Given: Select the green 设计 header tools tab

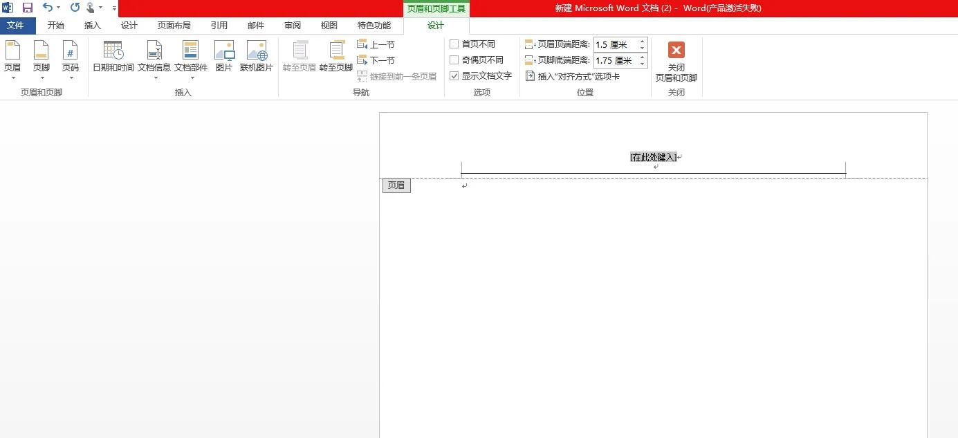Looking at the screenshot, I should [436, 26].
